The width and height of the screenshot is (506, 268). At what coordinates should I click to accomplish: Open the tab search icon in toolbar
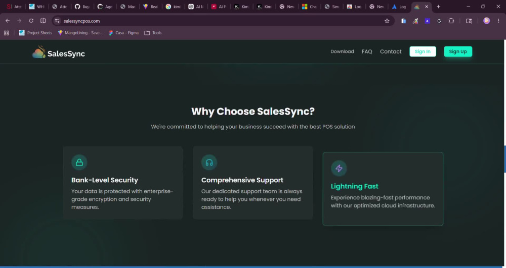coord(469,21)
